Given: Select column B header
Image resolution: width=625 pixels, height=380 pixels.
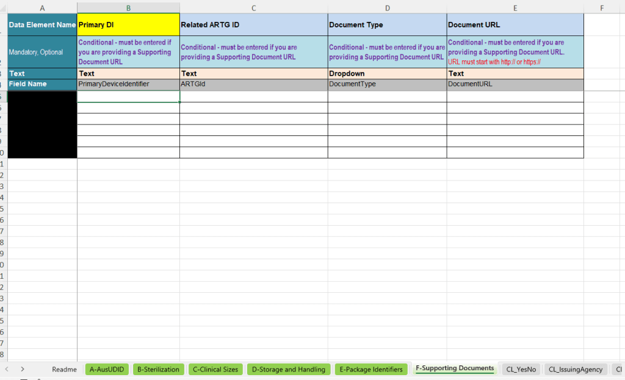Looking at the screenshot, I should click(x=128, y=8).
